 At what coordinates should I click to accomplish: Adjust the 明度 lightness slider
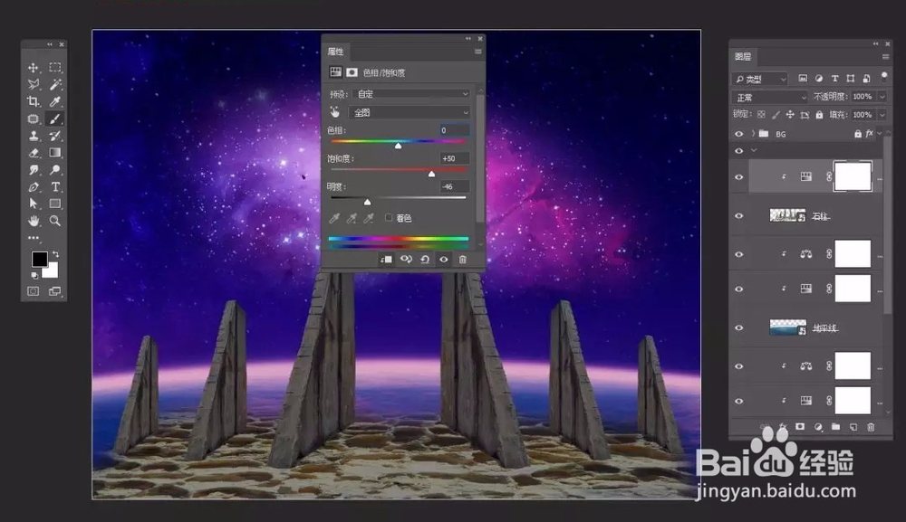[368, 202]
